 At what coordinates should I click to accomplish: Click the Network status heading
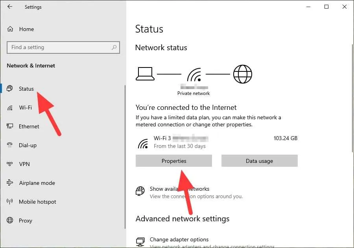(161, 47)
